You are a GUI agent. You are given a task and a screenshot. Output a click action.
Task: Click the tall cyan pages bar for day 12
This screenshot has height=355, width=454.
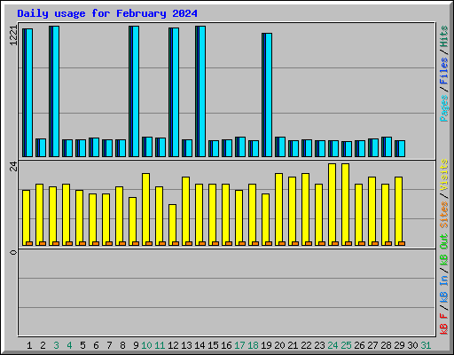[176, 92]
